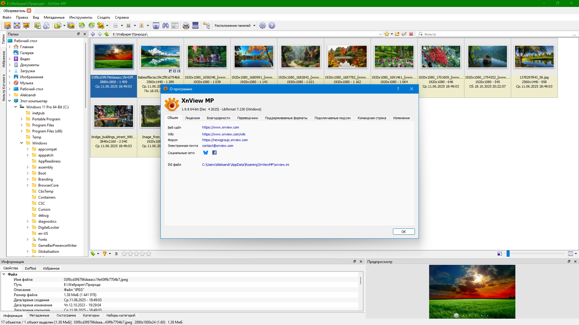This screenshot has height=325, width=579.
Task: Click the go up folder green arrow
Action: [107, 34]
